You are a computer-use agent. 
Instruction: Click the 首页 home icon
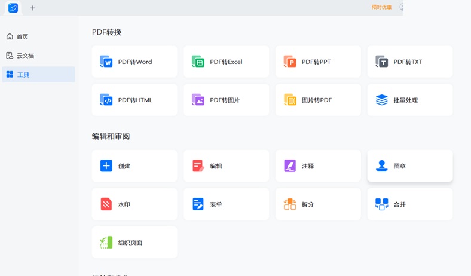click(10, 36)
